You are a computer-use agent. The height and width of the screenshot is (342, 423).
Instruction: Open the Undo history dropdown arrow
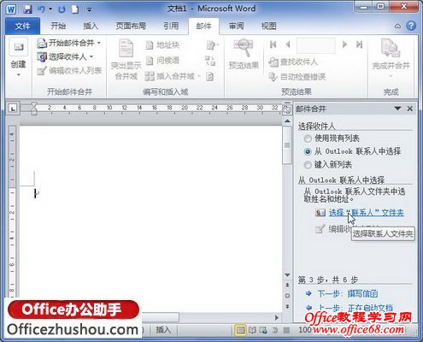tap(50, 9)
